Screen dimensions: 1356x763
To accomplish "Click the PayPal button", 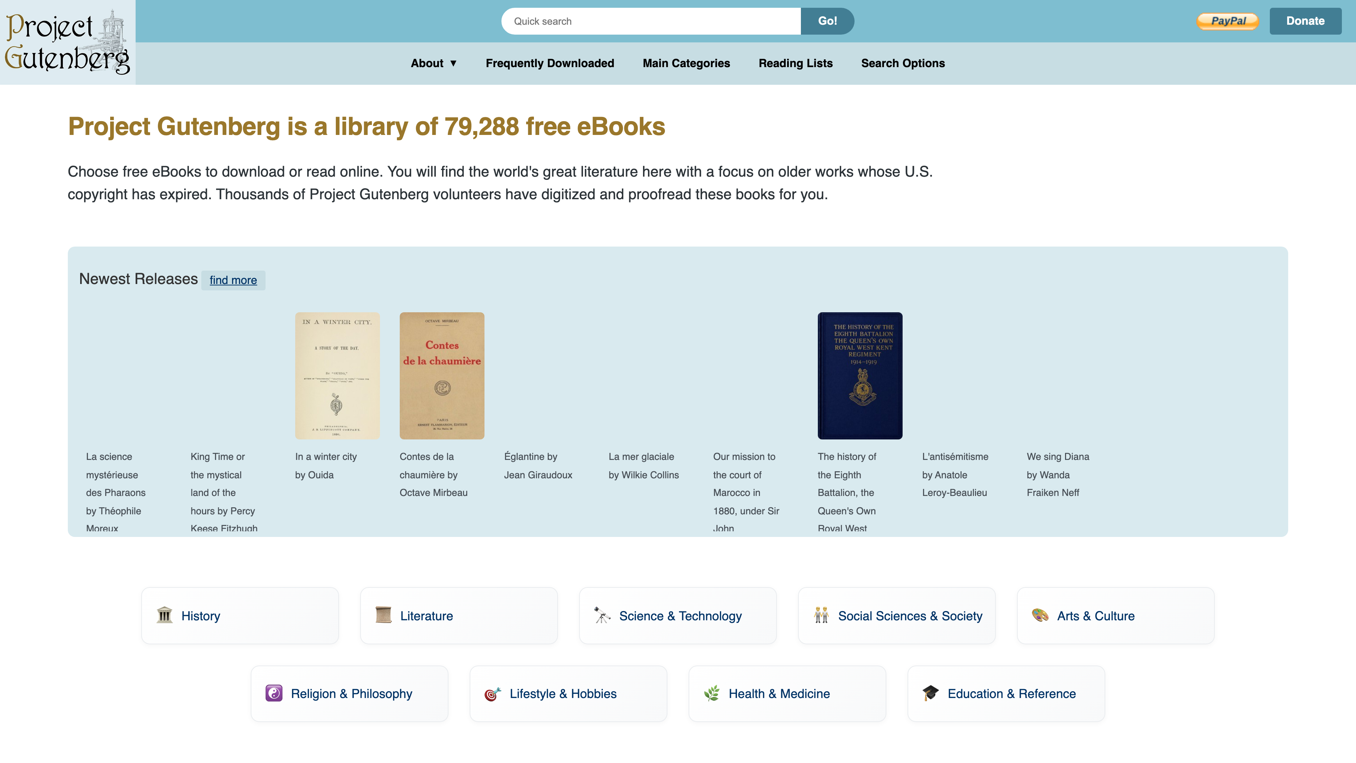I will pyautogui.click(x=1227, y=21).
